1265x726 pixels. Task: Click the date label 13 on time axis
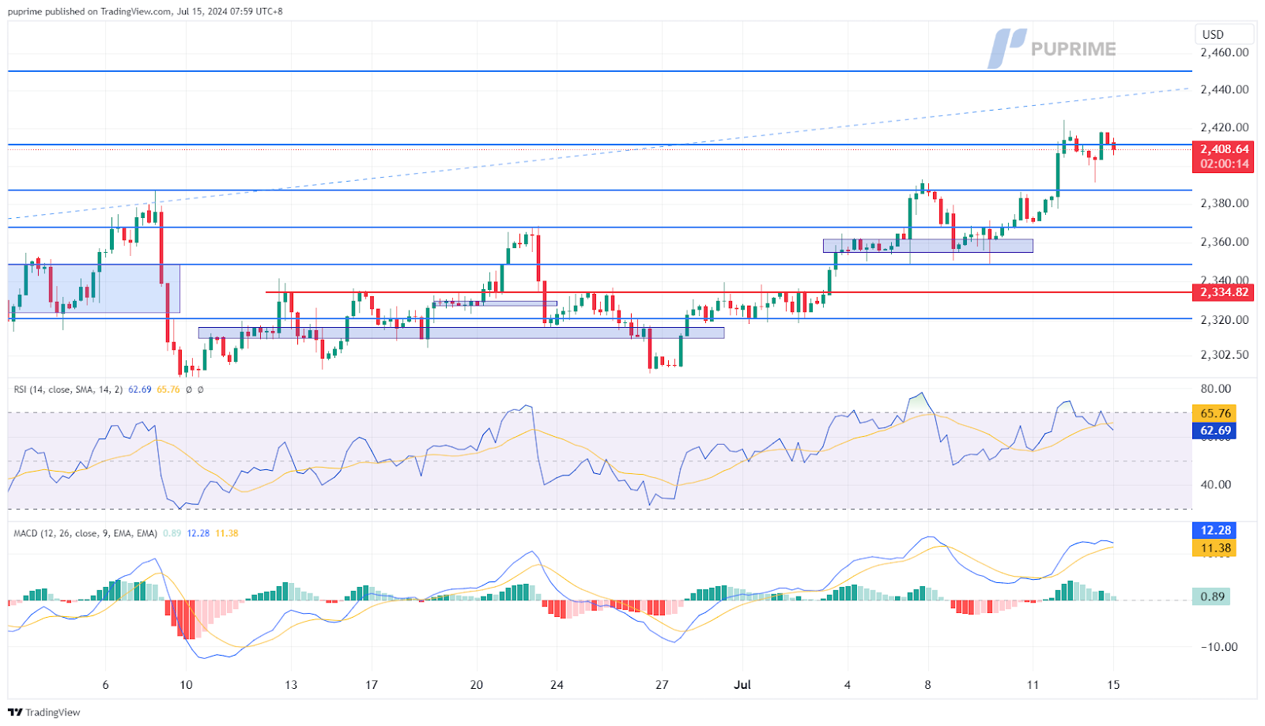(x=291, y=685)
